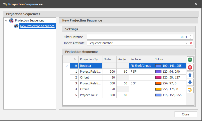
Task: Decrease Filter Distance with down stepper
Action: (191, 38)
